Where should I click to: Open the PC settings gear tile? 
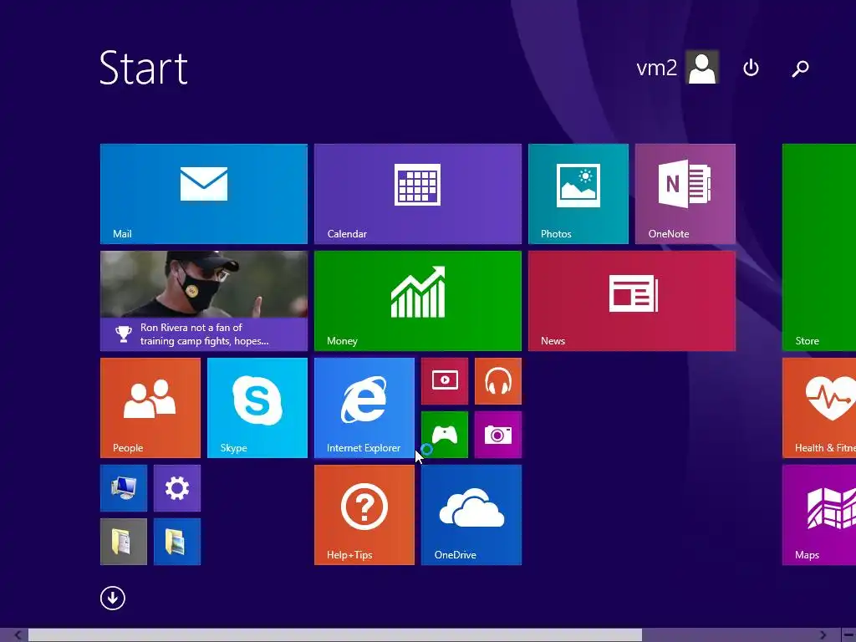(x=177, y=488)
